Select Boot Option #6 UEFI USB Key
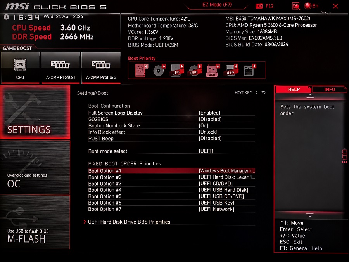 click(x=172, y=203)
